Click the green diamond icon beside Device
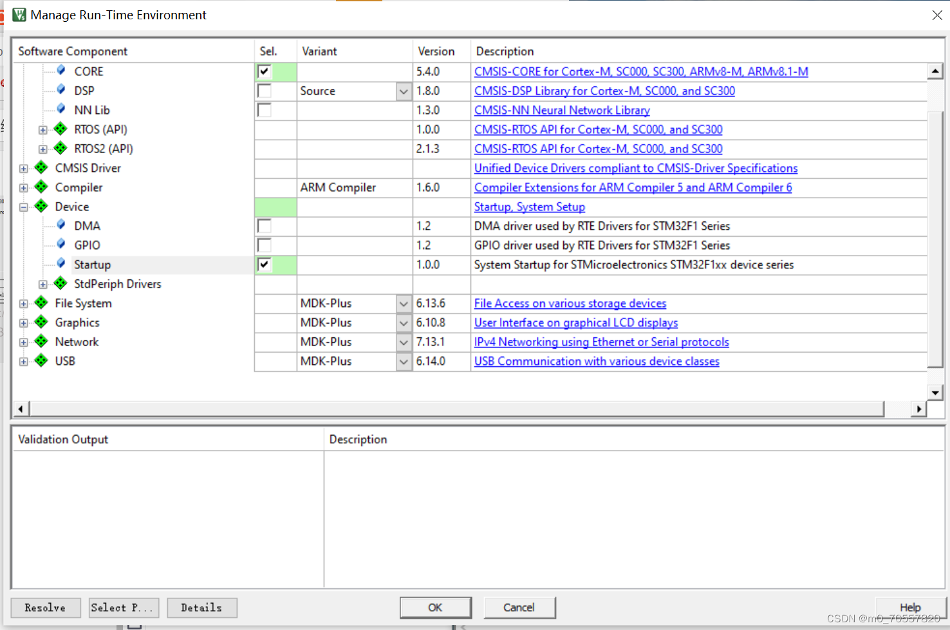This screenshot has height=630, width=950. click(x=41, y=206)
